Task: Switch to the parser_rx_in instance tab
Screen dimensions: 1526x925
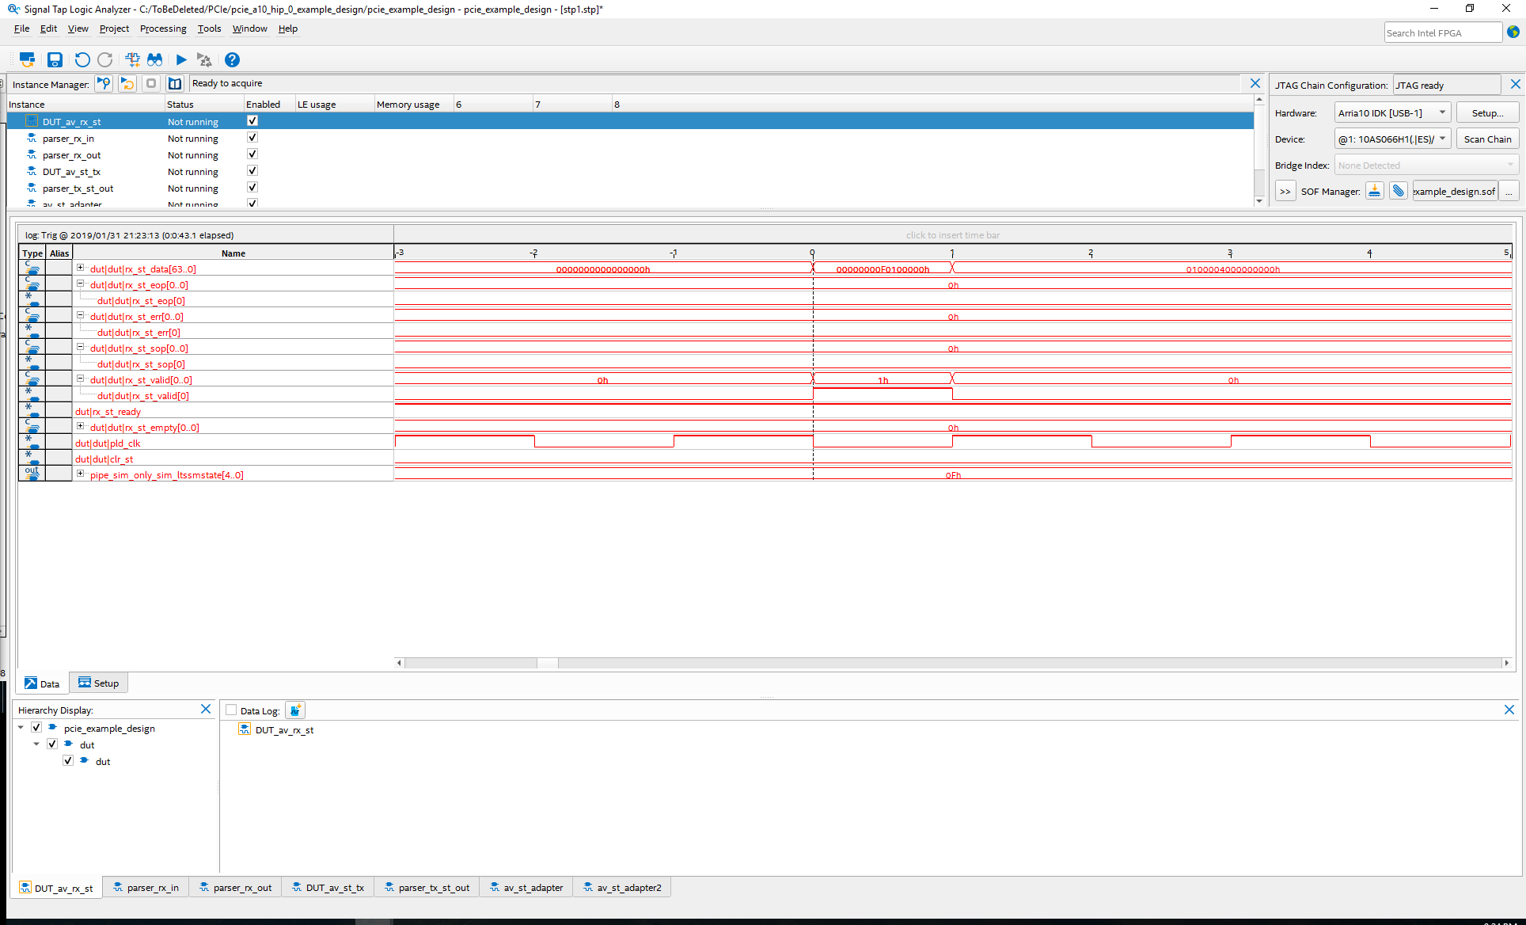Action: tap(146, 888)
